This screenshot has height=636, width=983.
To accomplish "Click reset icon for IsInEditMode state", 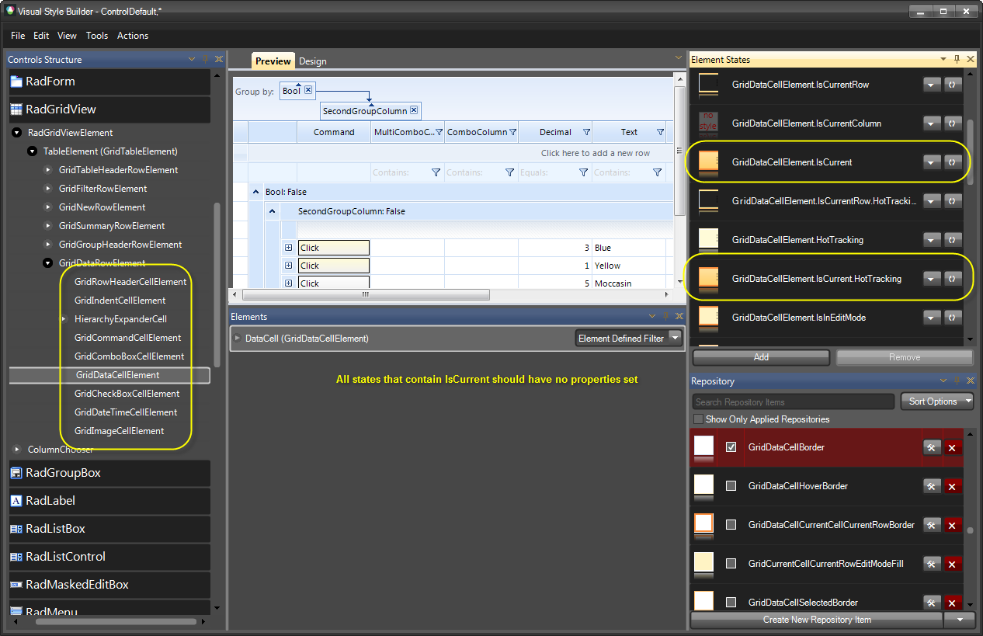I will click(953, 318).
